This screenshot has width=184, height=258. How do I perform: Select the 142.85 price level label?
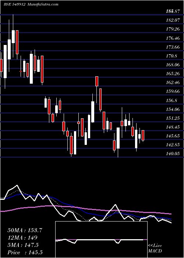click(173, 145)
